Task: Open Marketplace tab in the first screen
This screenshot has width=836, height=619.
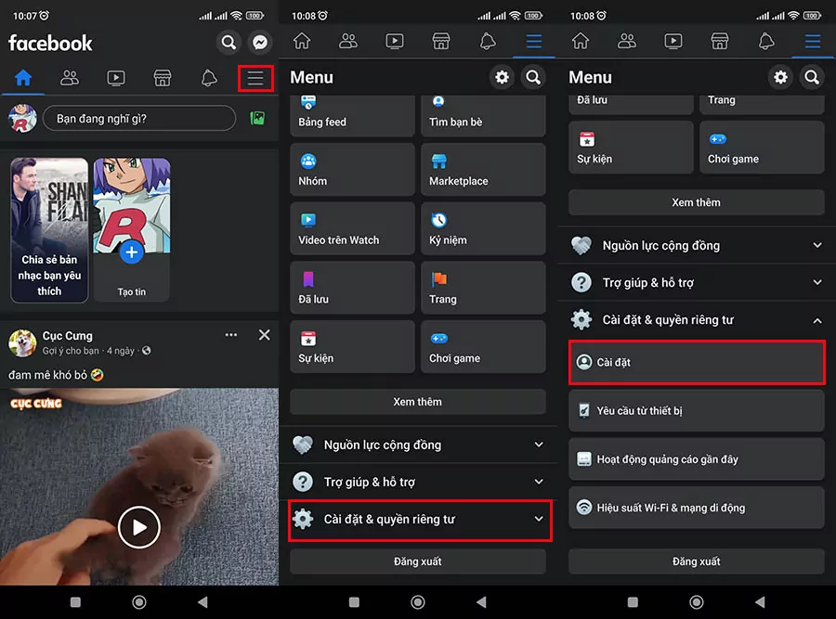Action: coord(162,78)
